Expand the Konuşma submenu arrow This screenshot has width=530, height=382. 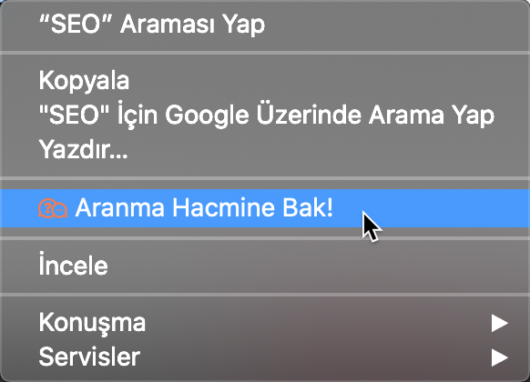500,323
